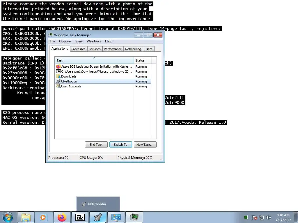Viewport: 298px width, 223px height.
Task: Switch to 7-Zip on the taskbar
Action: coord(80,217)
